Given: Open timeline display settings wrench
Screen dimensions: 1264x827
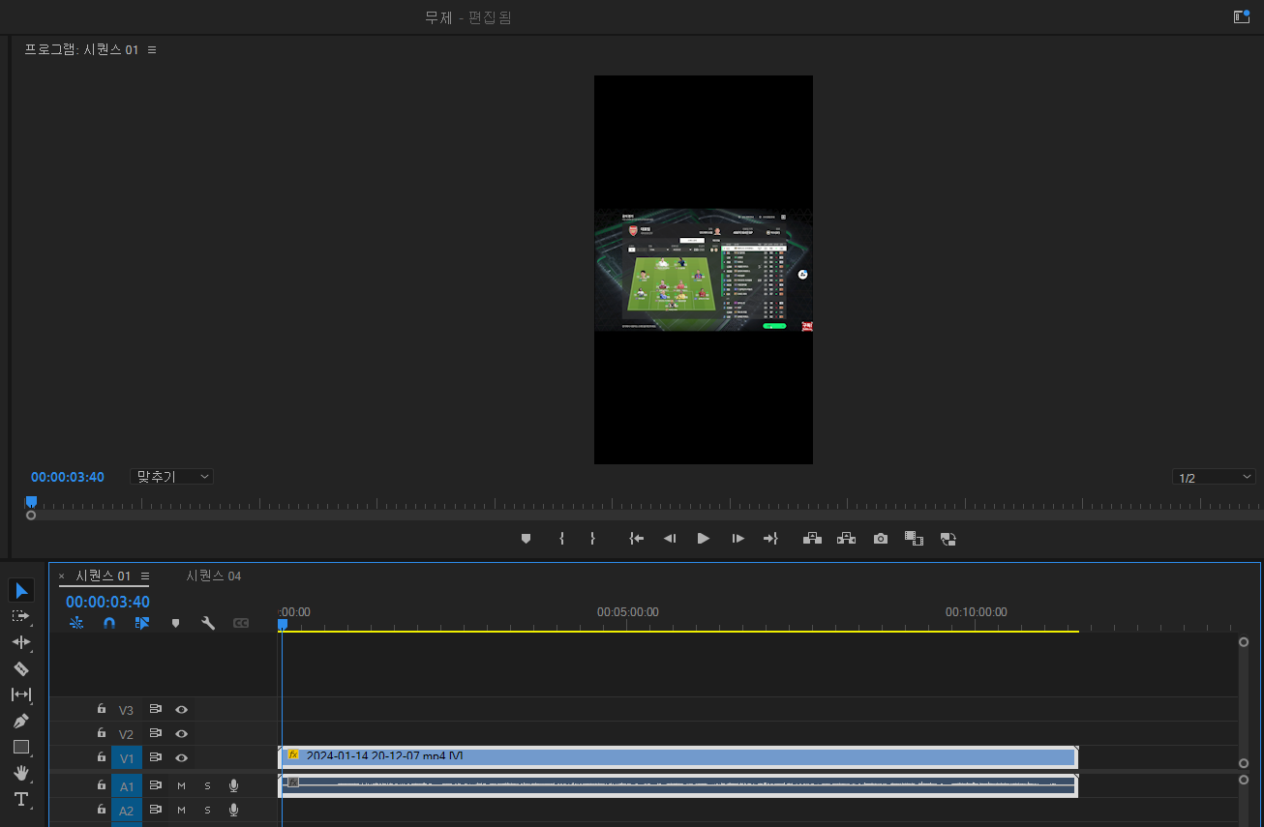Looking at the screenshot, I should (x=208, y=624).
